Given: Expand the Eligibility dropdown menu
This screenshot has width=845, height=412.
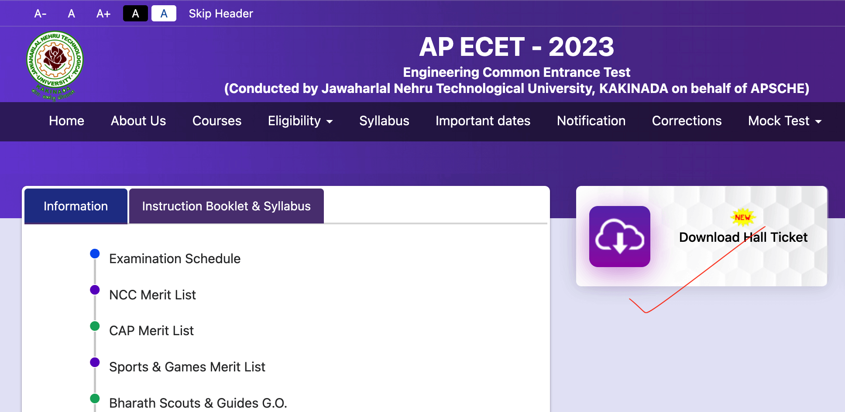Looking at the screenshot, I should point(300,121).
